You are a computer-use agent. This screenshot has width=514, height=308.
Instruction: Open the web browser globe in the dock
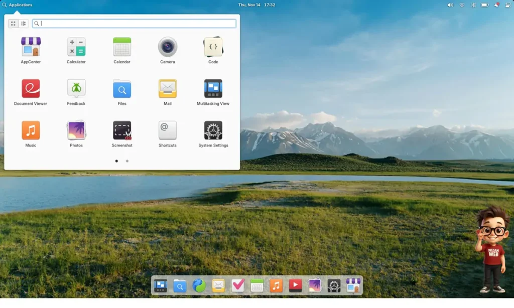click(199, 285)
